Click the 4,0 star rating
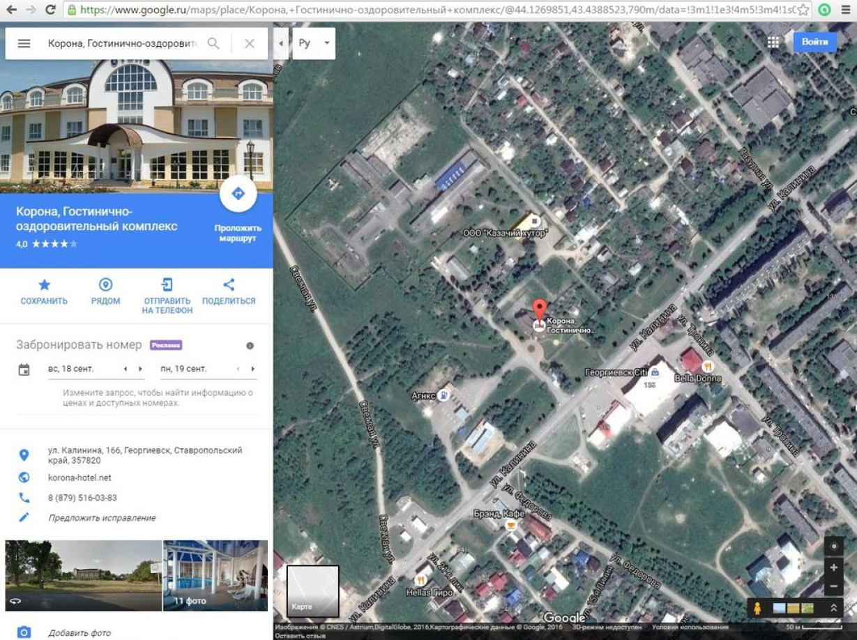The image size is (857, 640). point(47,244)
